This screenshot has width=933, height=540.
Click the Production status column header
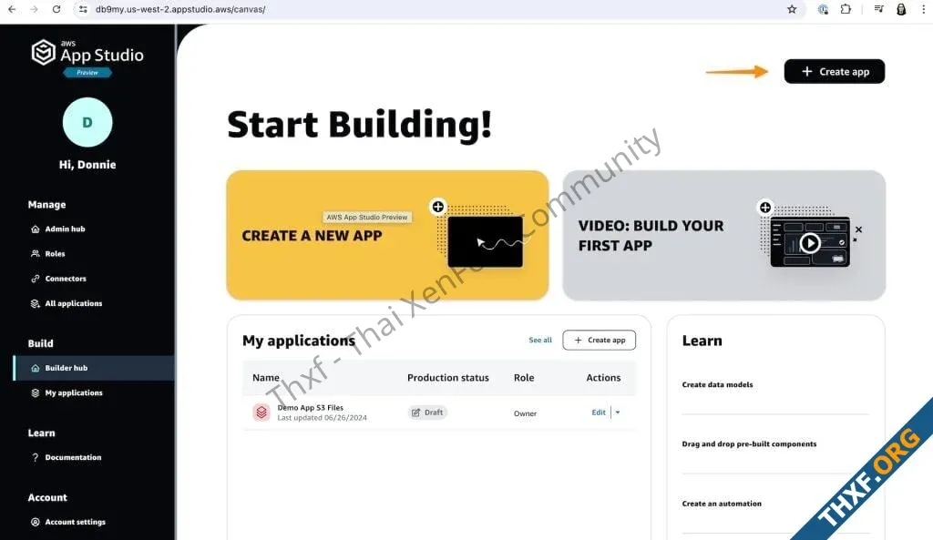448,378
